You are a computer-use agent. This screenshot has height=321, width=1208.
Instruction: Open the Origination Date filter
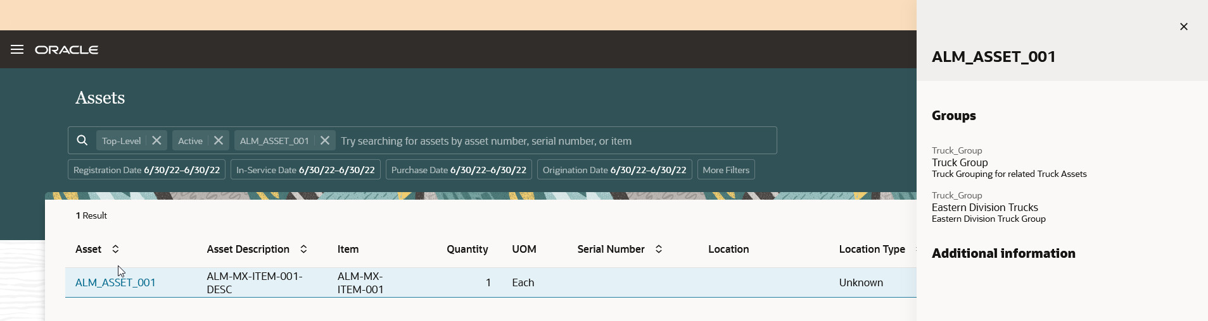point(614,170)
